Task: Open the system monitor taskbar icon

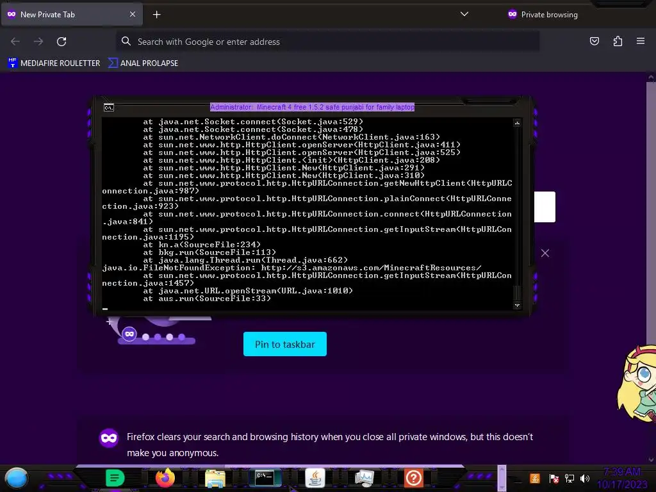Action: coord(365,478)
